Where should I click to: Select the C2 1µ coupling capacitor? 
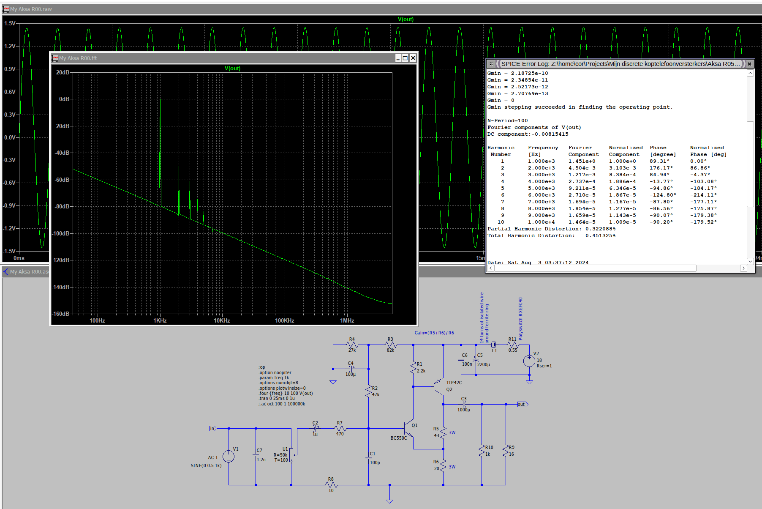(315, 428)
